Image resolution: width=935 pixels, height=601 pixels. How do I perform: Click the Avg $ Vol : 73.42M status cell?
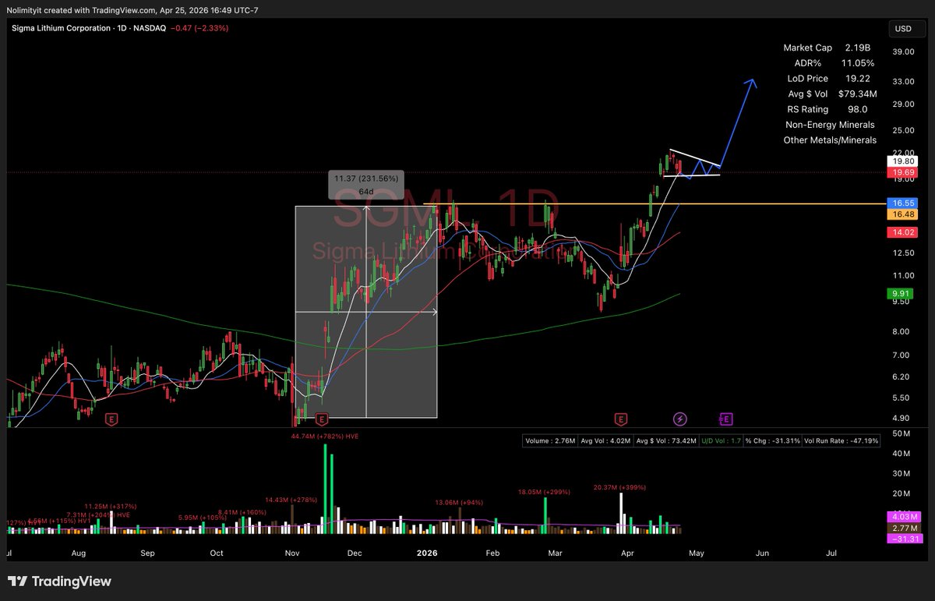[665, 441]
